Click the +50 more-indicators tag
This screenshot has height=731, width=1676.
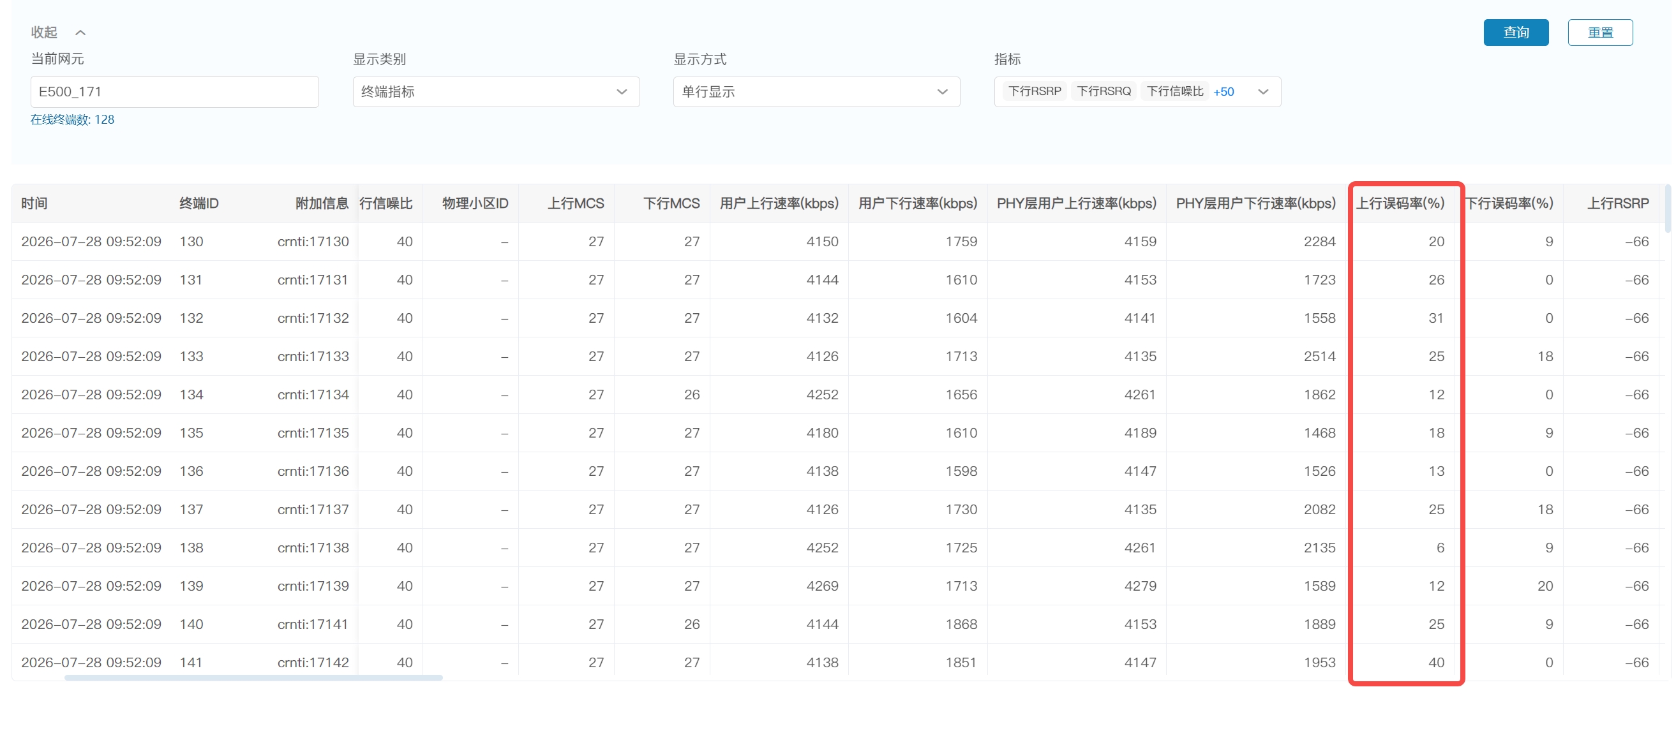click(x=1223, y=92)
